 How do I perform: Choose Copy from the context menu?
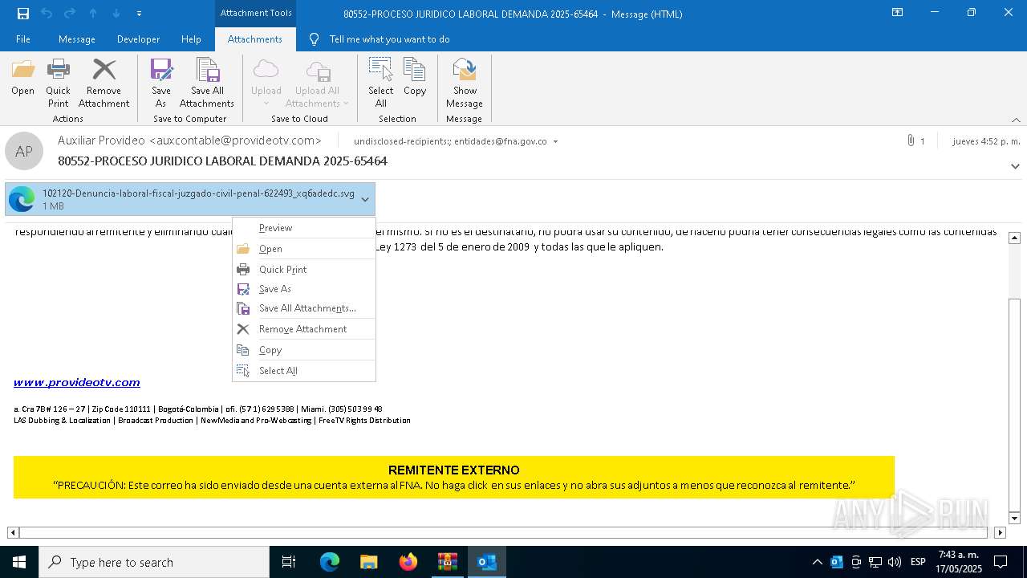[x=304, y=350]
